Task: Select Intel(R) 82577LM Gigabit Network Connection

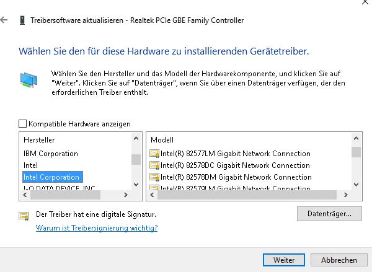Action: [236, 154]
